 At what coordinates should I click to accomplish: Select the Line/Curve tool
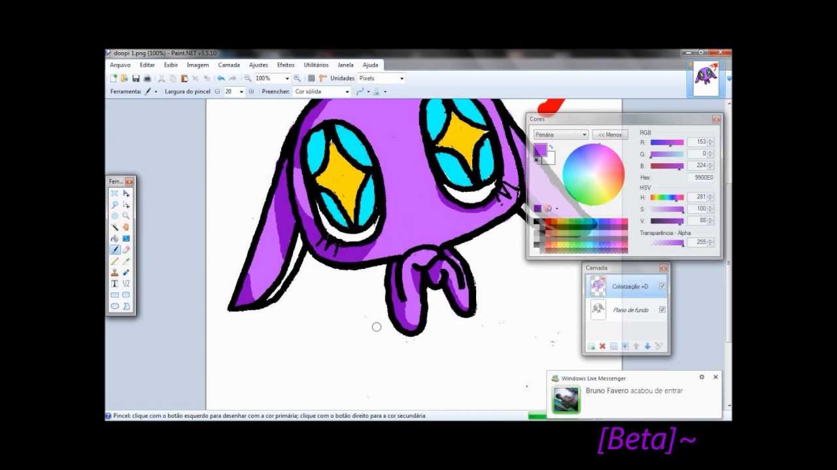pos(126,283)
